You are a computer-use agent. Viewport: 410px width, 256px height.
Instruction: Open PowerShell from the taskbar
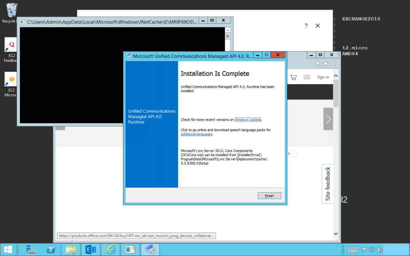tap(51, 249)
